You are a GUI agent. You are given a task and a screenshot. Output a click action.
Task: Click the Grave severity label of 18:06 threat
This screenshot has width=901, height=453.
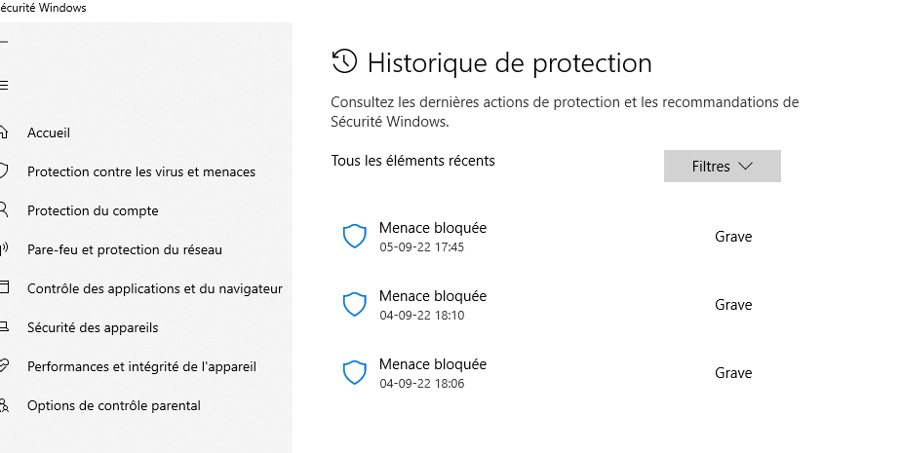tap(733, 373)
